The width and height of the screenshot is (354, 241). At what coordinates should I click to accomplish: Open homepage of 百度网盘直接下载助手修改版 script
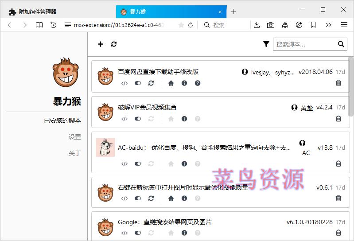[171, 83]
